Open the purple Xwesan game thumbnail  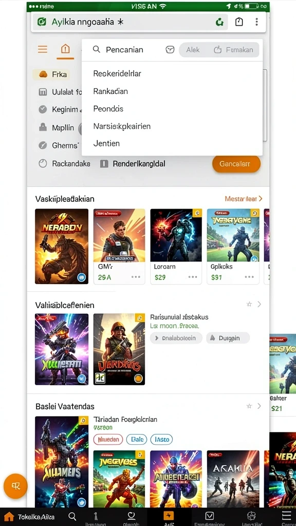tap(62, 349)
